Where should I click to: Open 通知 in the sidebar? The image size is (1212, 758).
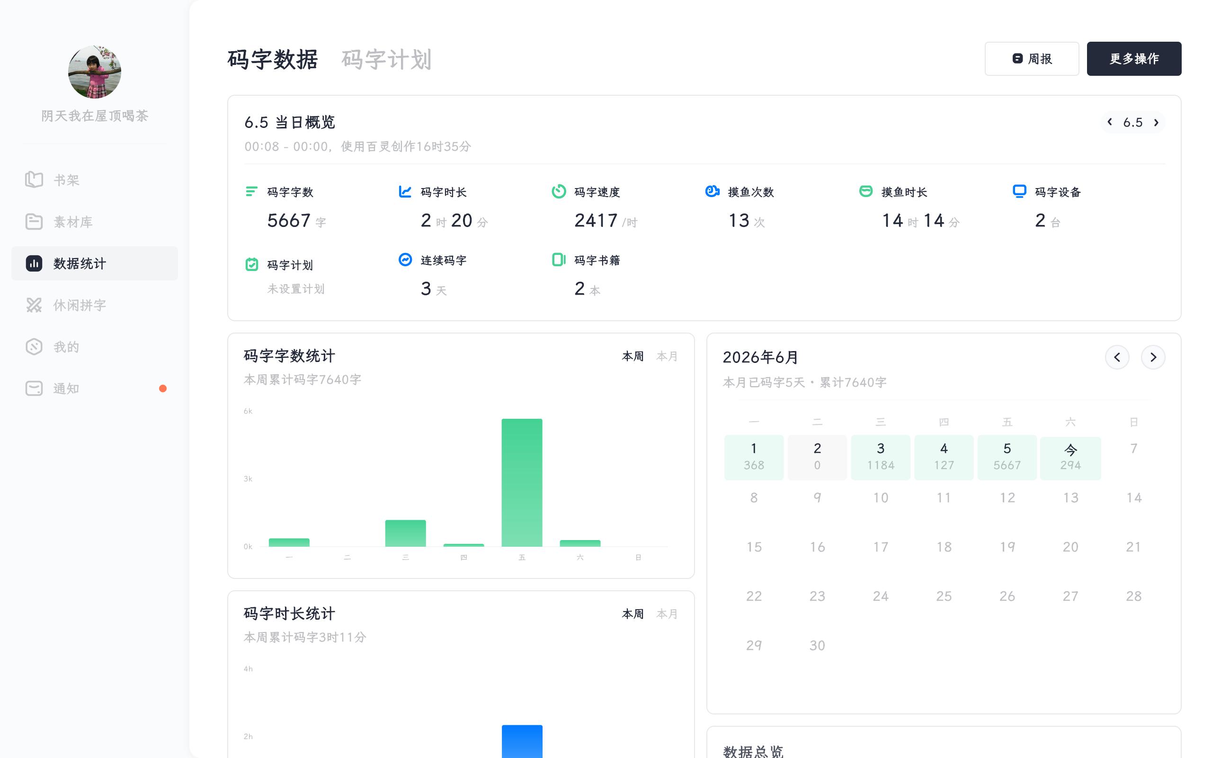(x=95, y=388)
